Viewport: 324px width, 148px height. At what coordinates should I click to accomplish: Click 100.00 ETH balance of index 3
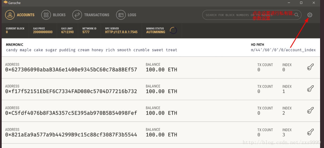(161, 135)
